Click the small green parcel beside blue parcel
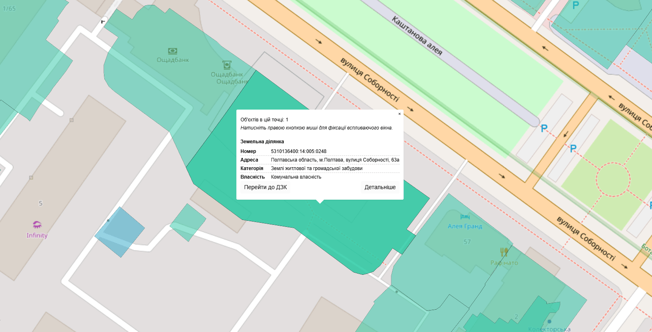652x332 pixels. click(188, 222)
